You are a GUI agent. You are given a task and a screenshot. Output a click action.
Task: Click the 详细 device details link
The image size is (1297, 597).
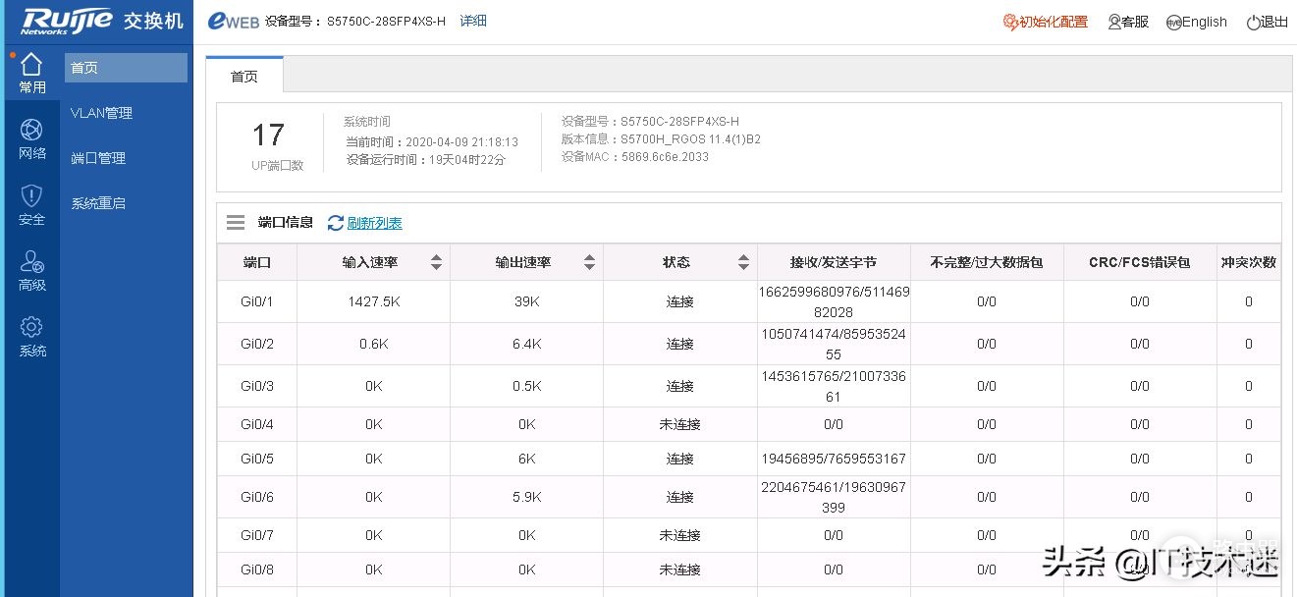point(473,21)
